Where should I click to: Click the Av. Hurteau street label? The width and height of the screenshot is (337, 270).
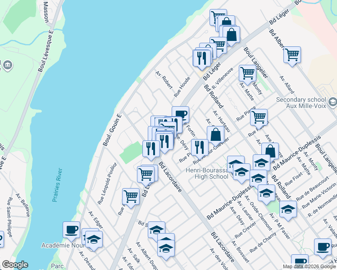point(222,121)
